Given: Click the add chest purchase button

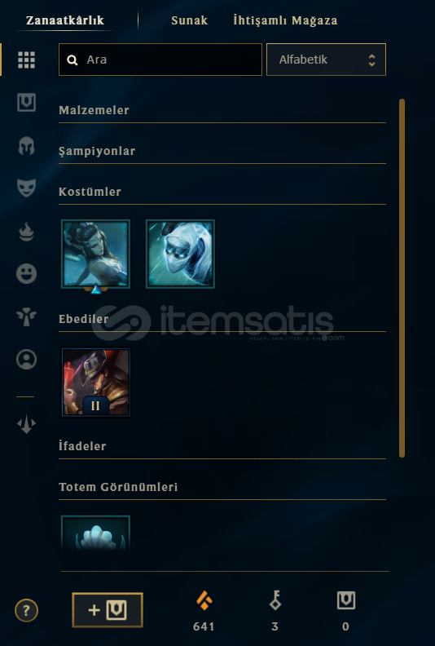Looking at the screenshot, I should [x=108, y=610].
